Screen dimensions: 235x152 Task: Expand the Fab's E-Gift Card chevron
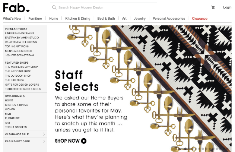point(44,141)
